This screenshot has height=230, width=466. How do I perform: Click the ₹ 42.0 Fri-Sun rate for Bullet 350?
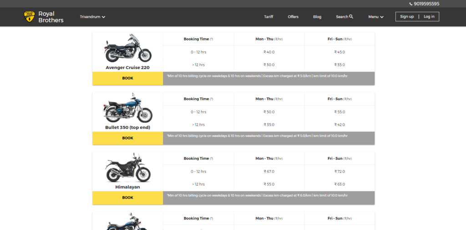point(339,124)
